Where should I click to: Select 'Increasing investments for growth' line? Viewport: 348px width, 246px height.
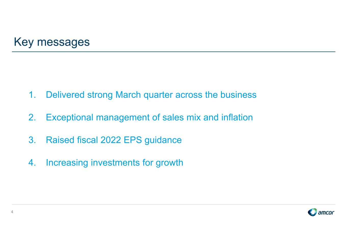click(x=114, y=163)
